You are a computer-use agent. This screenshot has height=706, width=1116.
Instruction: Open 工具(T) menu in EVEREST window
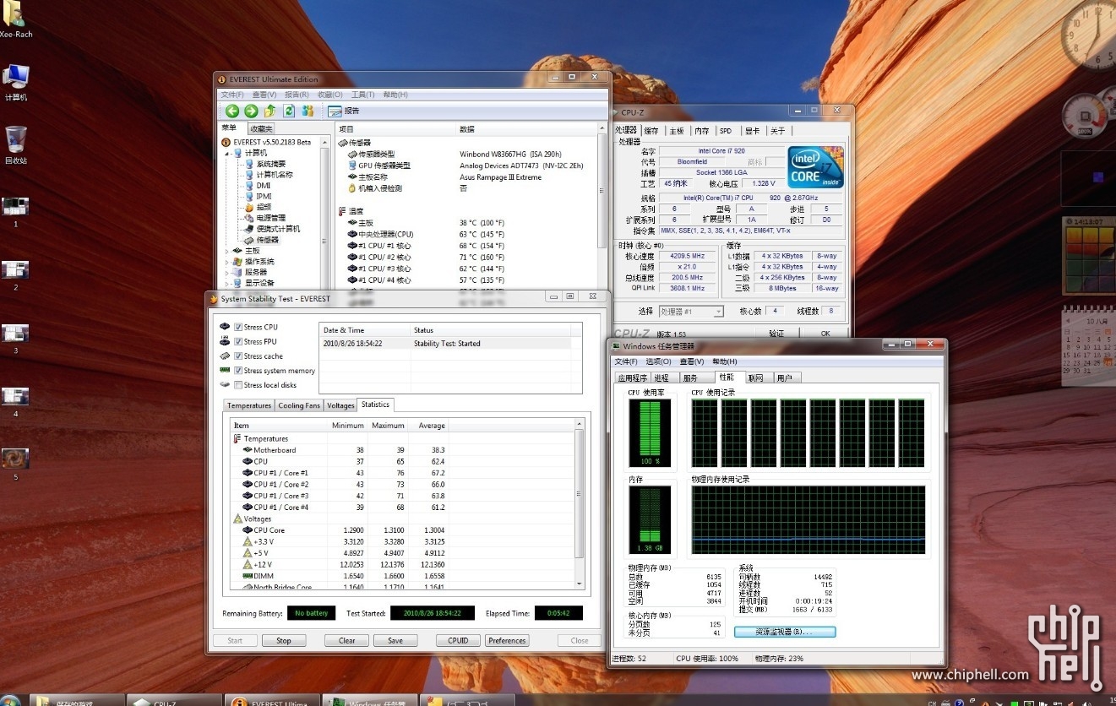[x=362, y=95]
